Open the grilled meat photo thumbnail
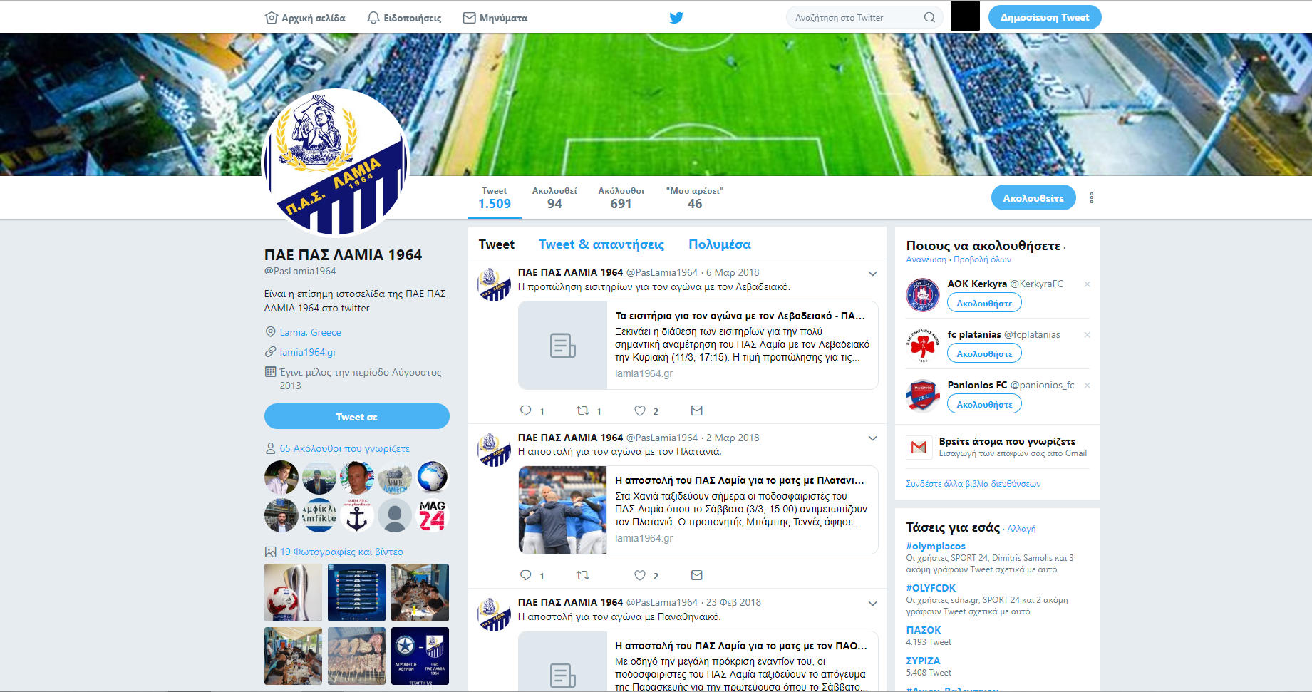This screenshot has width=1312, height=692. pyautogui.click(x=356, y=656)
